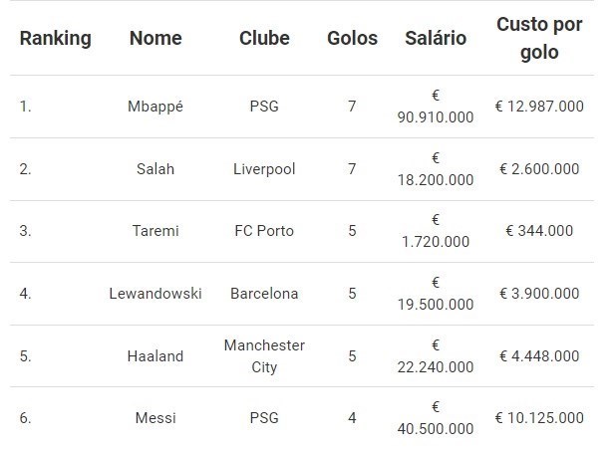This screenshot has width=616, height=450.
Task: Click the Salário column header
Action: tap(436, 39)
